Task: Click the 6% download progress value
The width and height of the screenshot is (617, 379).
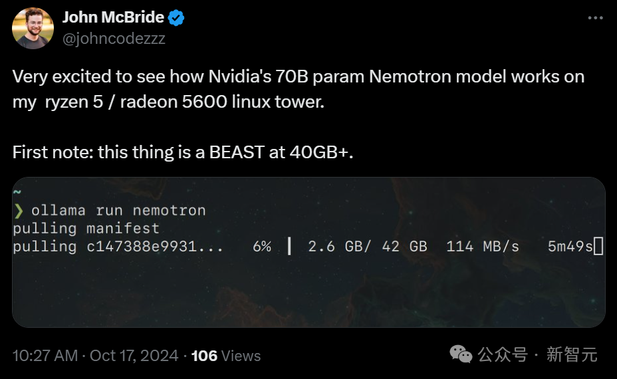Action: [x=262, y=247]
